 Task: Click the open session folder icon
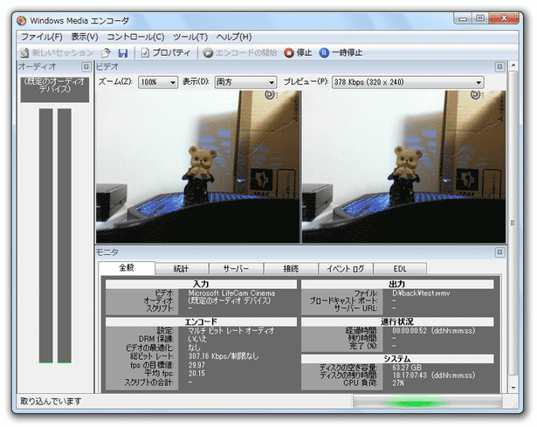pos(106,52)
